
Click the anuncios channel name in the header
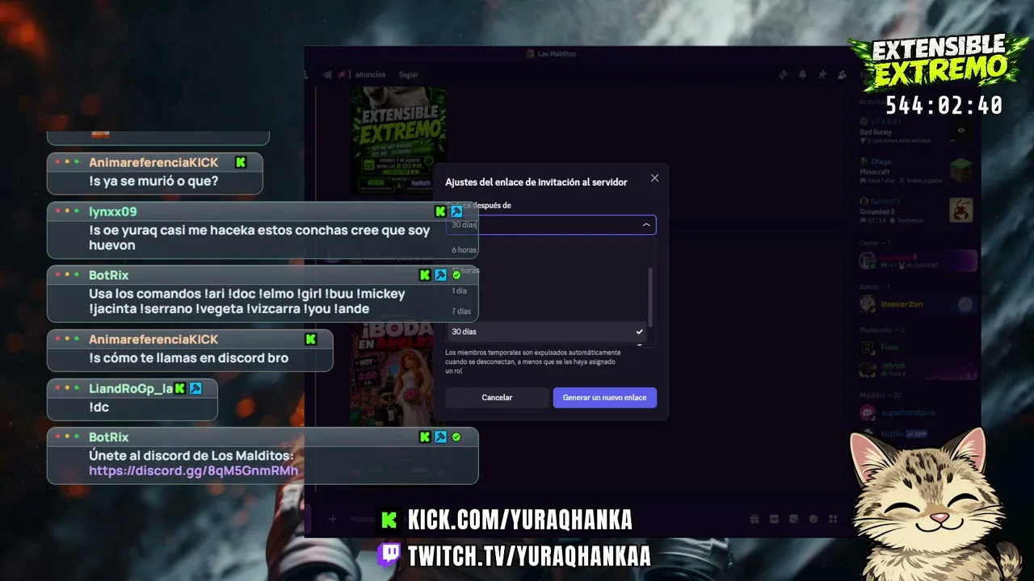pyautogui.click(x=371, y=75)
